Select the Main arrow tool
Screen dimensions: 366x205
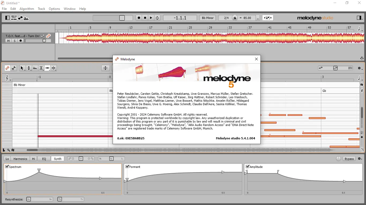(22, 68)
